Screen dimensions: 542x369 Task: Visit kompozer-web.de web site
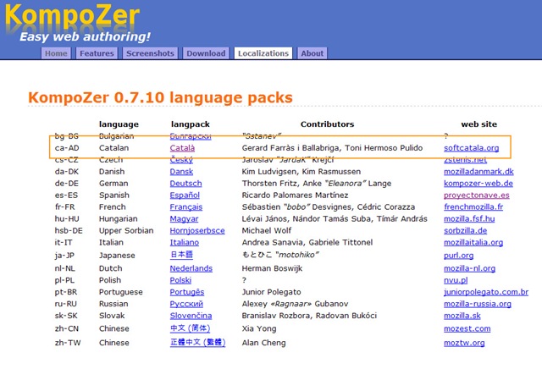(478, 184)
